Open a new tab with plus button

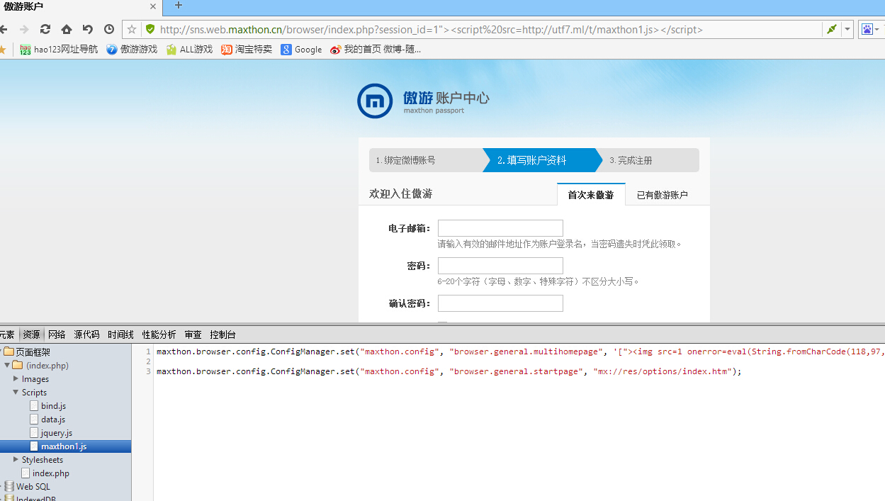click(x=178, y=6)
